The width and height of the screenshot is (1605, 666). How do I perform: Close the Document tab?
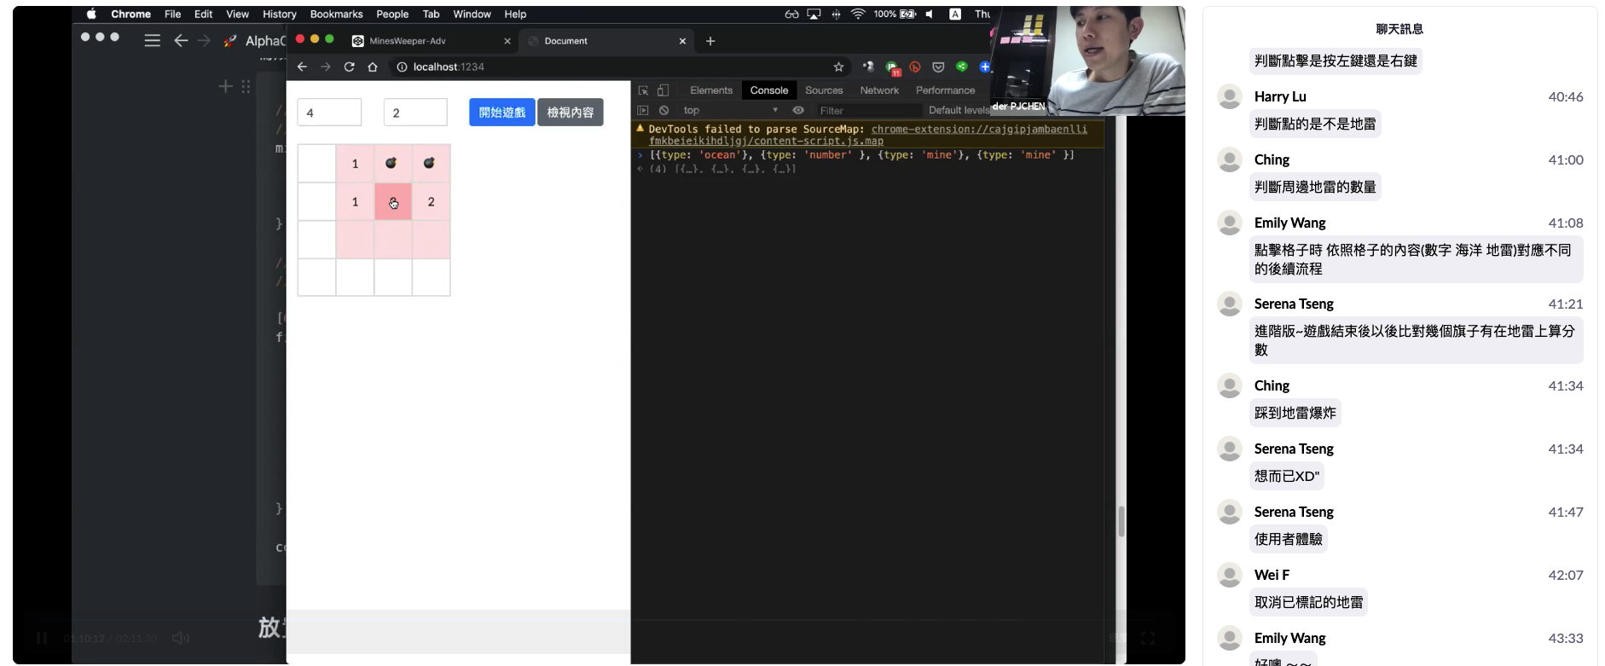[682, 41]
